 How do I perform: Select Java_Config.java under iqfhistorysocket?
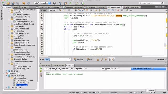23,83
